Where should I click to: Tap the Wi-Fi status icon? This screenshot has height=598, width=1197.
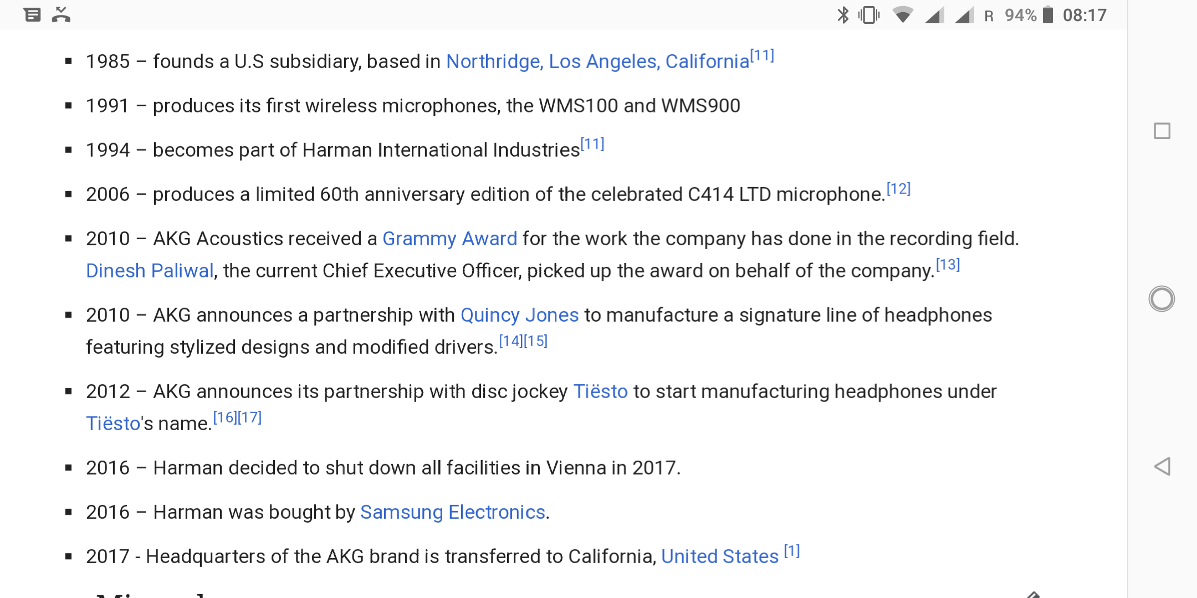click(x=903, y=15)
